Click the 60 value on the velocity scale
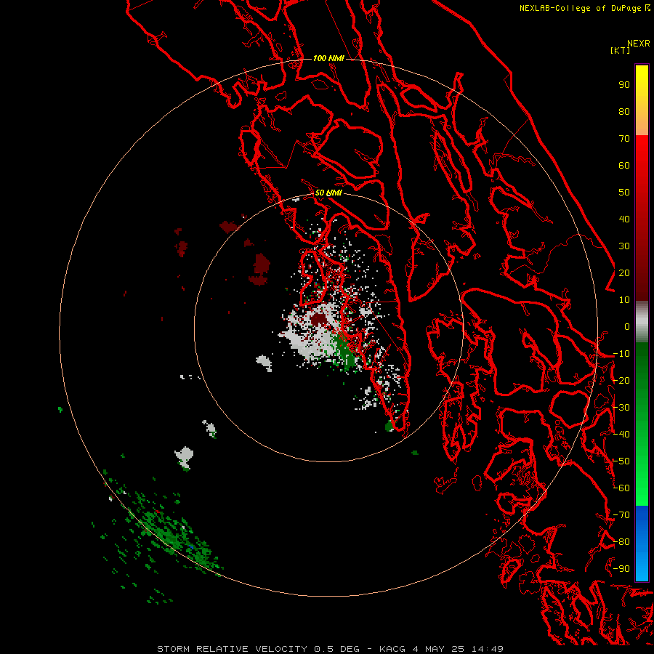The image size is (654, 654). pos(624,165)
